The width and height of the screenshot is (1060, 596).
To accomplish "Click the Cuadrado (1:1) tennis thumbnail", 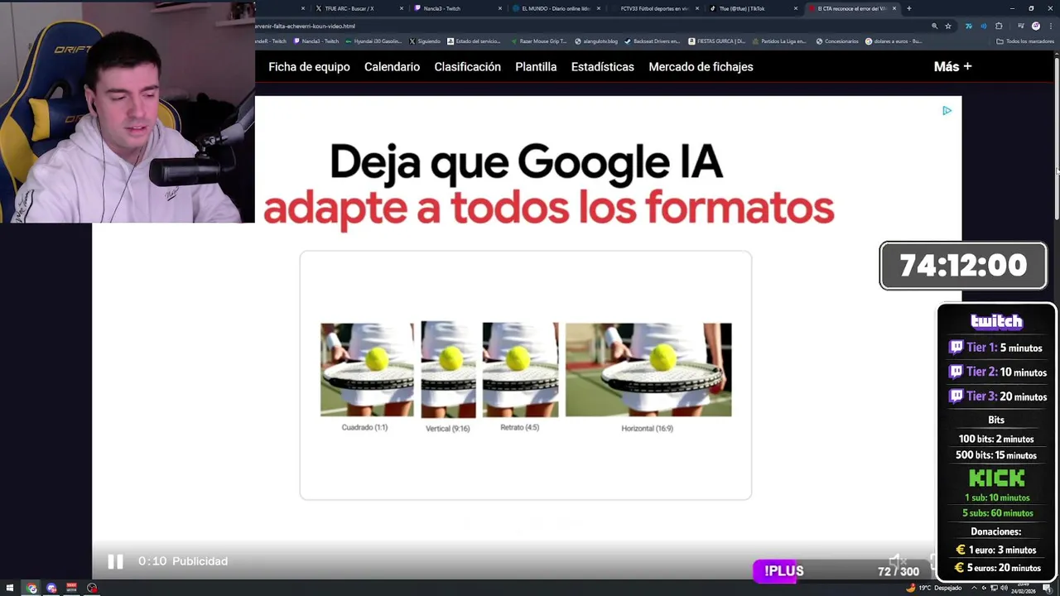I will point(367,369).
